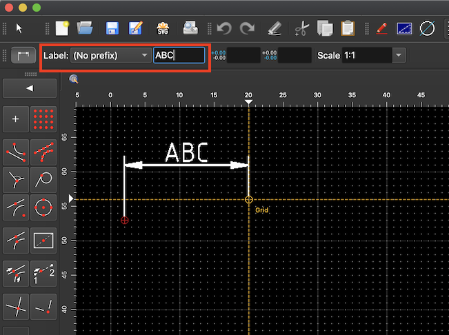Click the yellow Grid snap cursor point
Viewport: 449px width, 335px height.
248,199
